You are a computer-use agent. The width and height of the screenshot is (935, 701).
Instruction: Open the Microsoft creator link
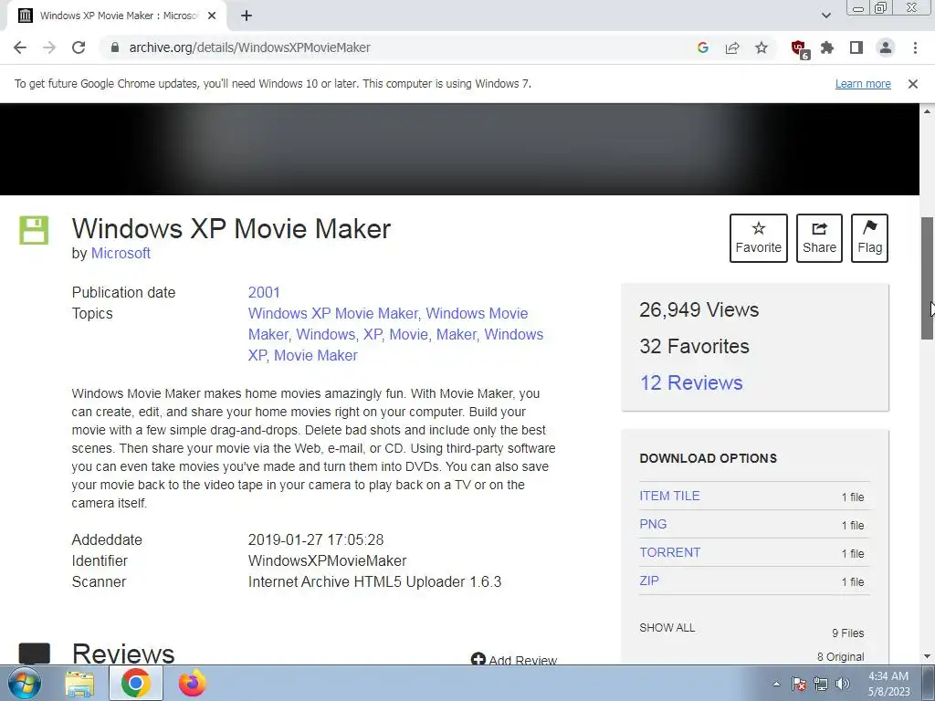[x=121, y=254]
